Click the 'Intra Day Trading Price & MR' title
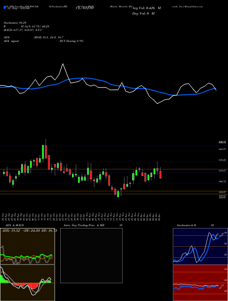 point(84,225)
